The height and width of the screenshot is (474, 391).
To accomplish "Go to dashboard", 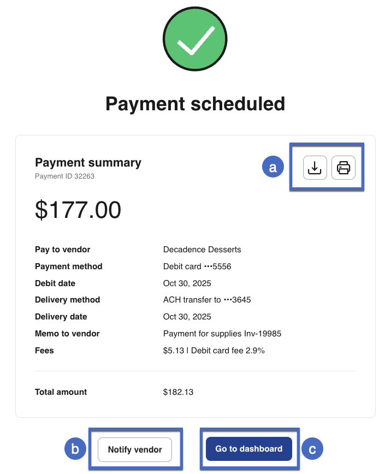I will pos(249,449).
